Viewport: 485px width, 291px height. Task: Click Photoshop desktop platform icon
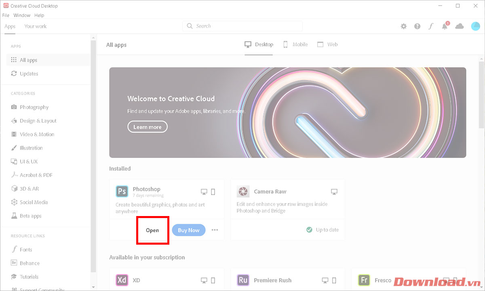tap(204, 191)
